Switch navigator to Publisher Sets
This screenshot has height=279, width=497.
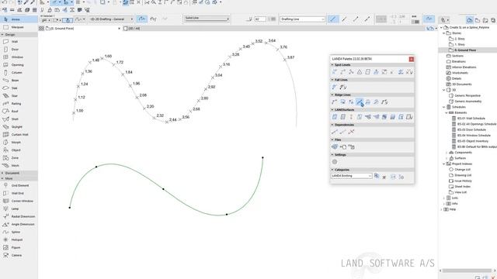493,20
